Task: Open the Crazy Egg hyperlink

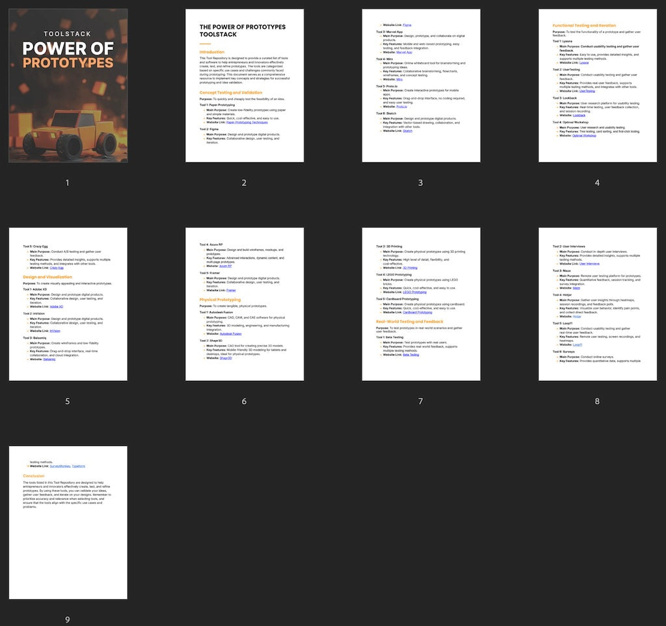Action: tap(57, 268)
